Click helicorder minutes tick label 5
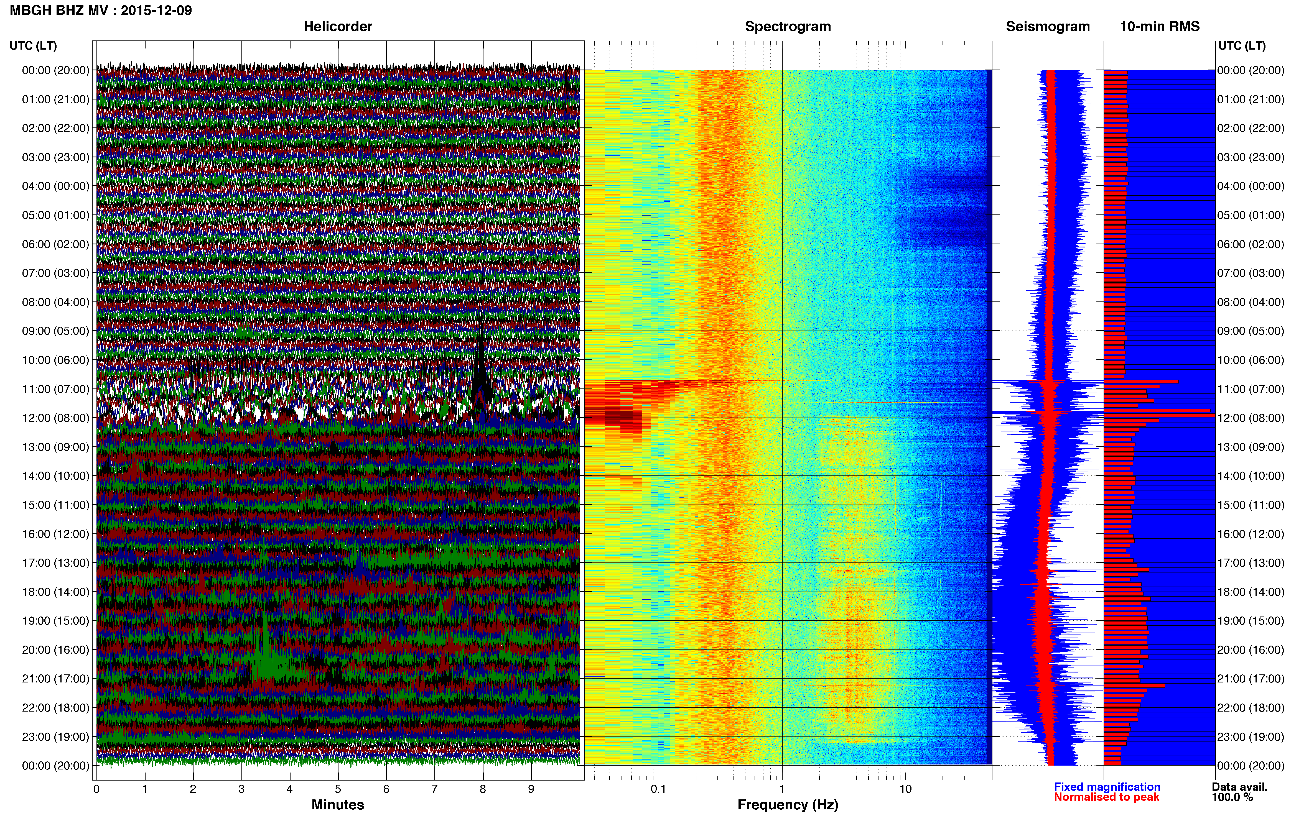The height and width of the screenshot is (821, 1314). [x=338, y=789]
